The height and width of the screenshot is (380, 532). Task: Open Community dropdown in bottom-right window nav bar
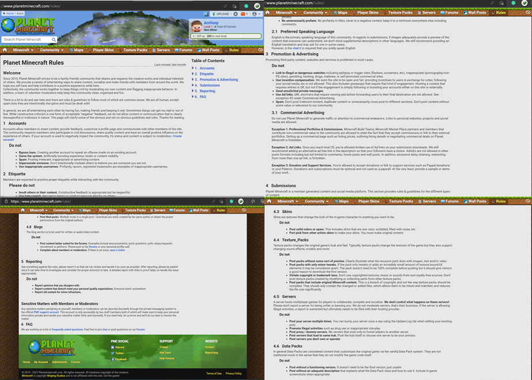pos(317,201)
